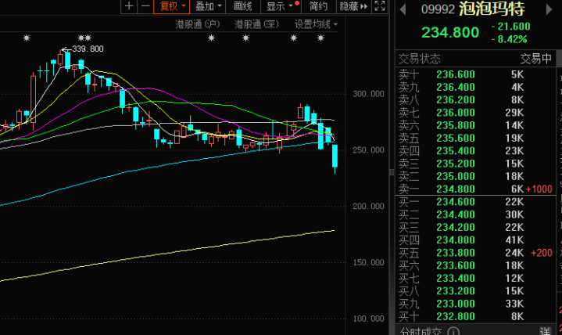Toggle the 港股通(深) indicator
Viewport: 562px width, 335px height.
pos(256,24)
